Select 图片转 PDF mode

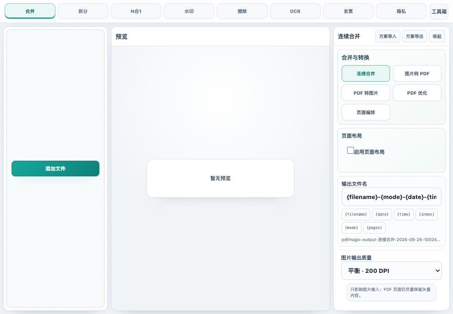(417, 73)
